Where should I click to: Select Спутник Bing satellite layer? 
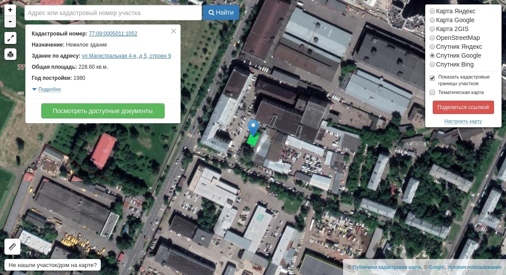point(432,64)
